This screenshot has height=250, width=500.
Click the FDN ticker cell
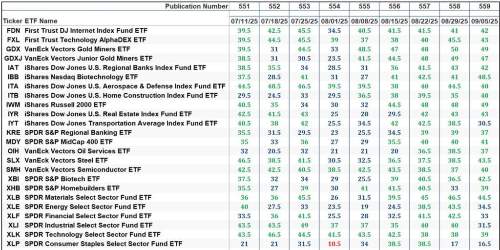coord(13,30)
